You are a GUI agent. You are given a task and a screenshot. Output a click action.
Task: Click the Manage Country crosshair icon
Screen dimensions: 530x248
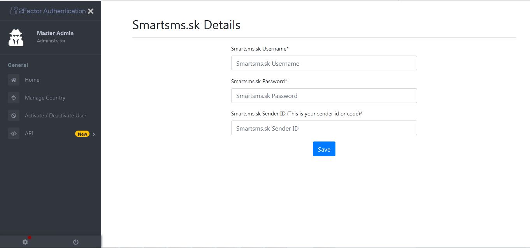click(13, 98)
